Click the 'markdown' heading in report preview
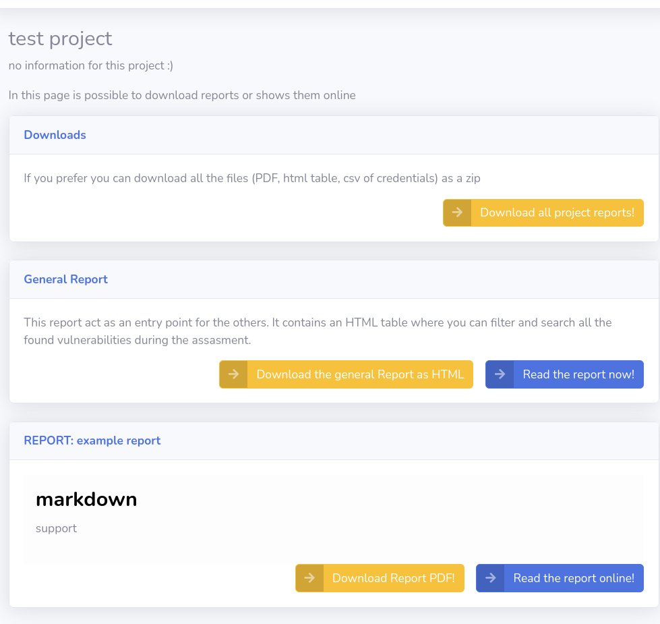Image resolution: width=660 pixels, height=624 pixels. click(x=86, y=500)
